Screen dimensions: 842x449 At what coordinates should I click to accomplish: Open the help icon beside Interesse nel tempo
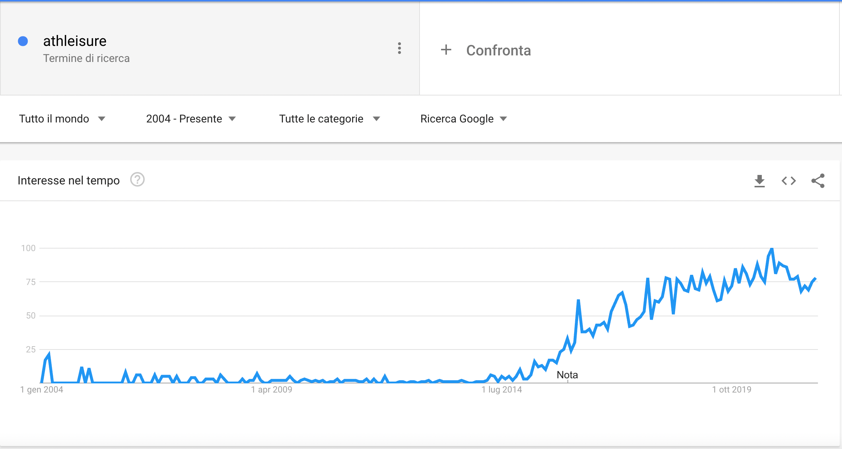(137, 180)
